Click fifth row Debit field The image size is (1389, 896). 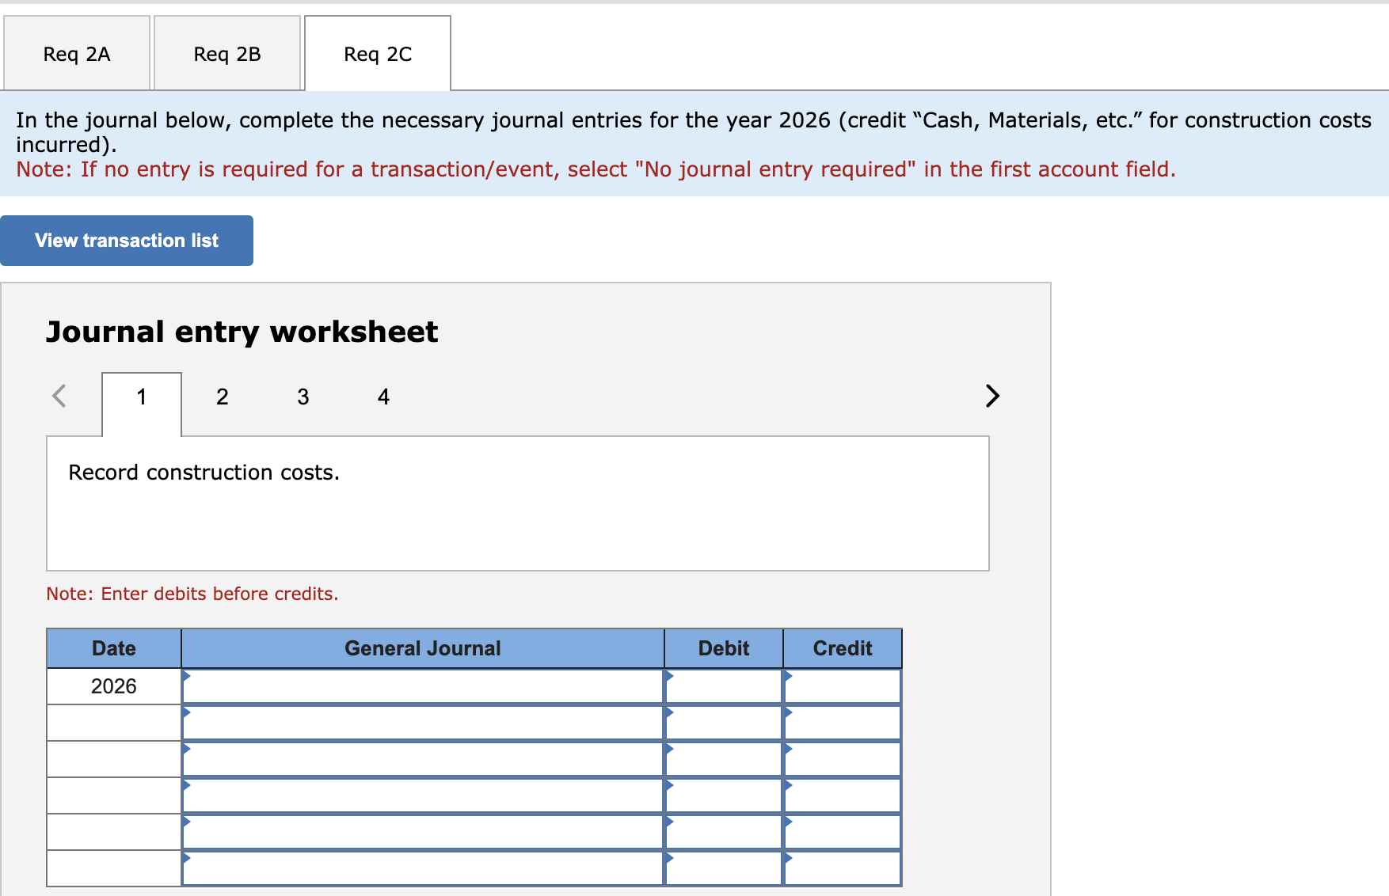click(724, 832)
